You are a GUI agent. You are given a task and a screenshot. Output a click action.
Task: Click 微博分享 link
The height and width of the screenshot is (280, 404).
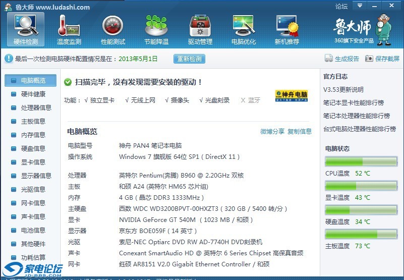click(x=272, y=132)
